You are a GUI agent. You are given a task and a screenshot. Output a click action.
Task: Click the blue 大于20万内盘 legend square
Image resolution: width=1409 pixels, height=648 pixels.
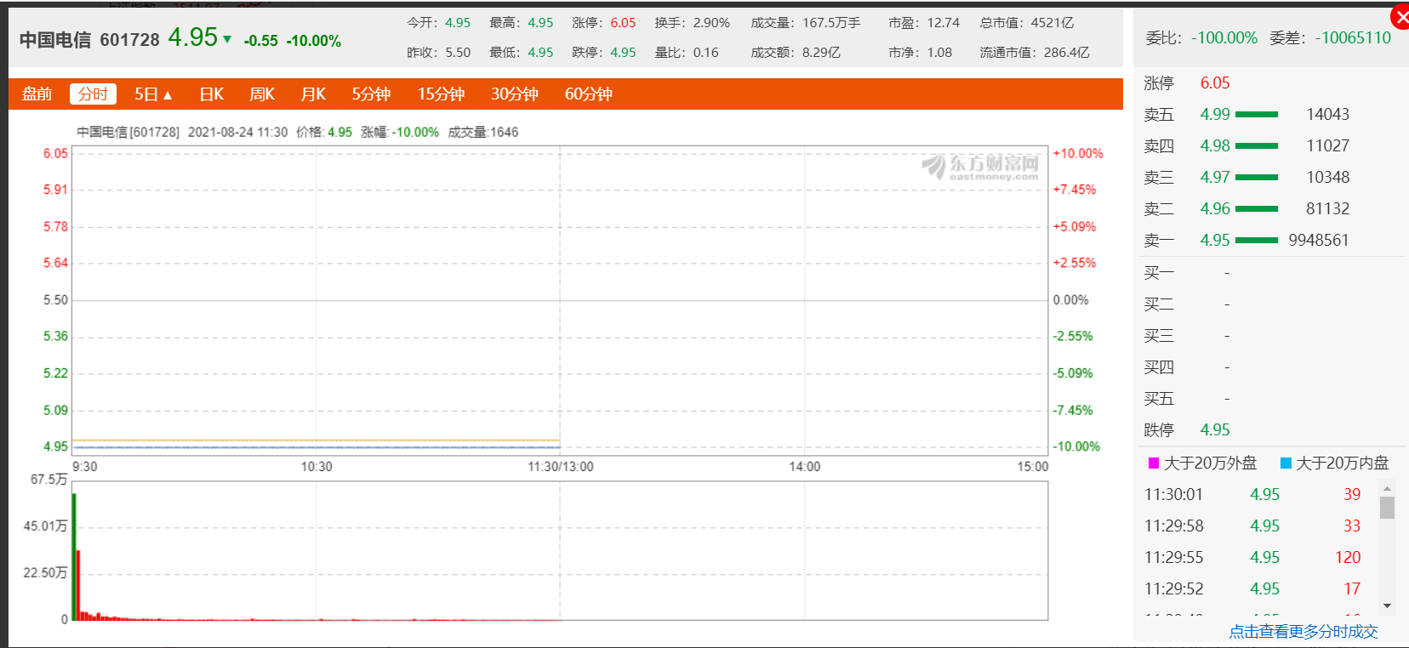(1286, 463)
